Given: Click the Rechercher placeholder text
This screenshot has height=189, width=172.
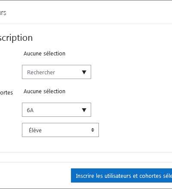Looking at the screenshot, I should pos(41,73).
